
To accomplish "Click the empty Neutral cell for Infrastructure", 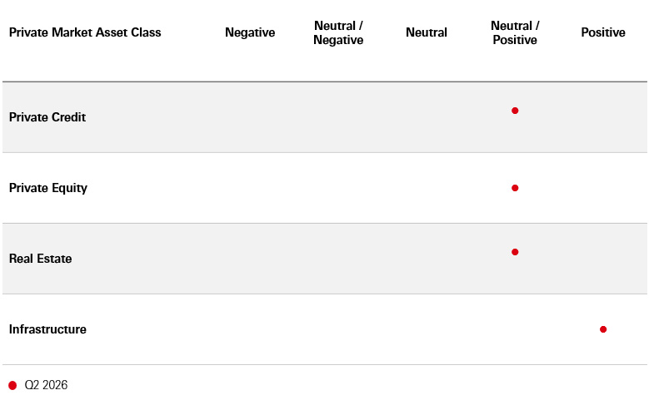I will 427,329.
